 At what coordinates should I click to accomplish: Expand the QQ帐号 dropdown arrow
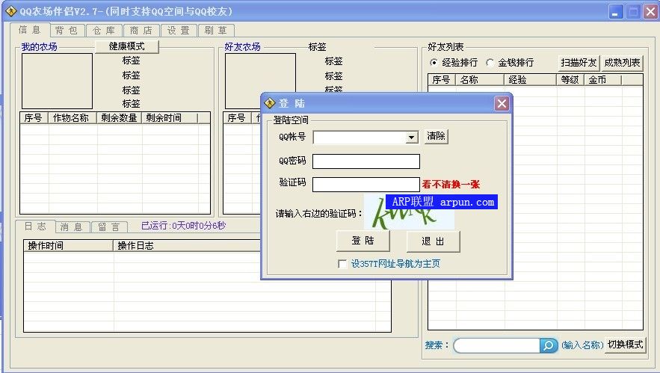[x=411, y=138]
